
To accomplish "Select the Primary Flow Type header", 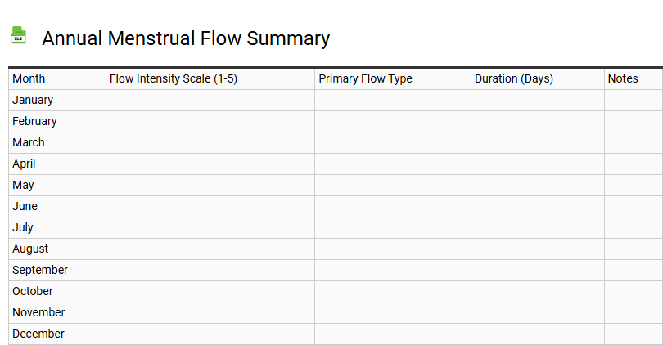I will coord(393,78).
